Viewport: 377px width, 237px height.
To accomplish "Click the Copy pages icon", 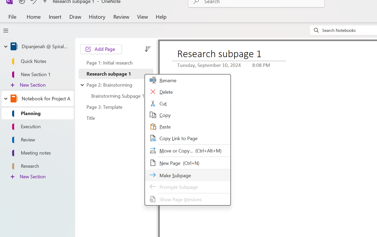I will click(153, 115).
